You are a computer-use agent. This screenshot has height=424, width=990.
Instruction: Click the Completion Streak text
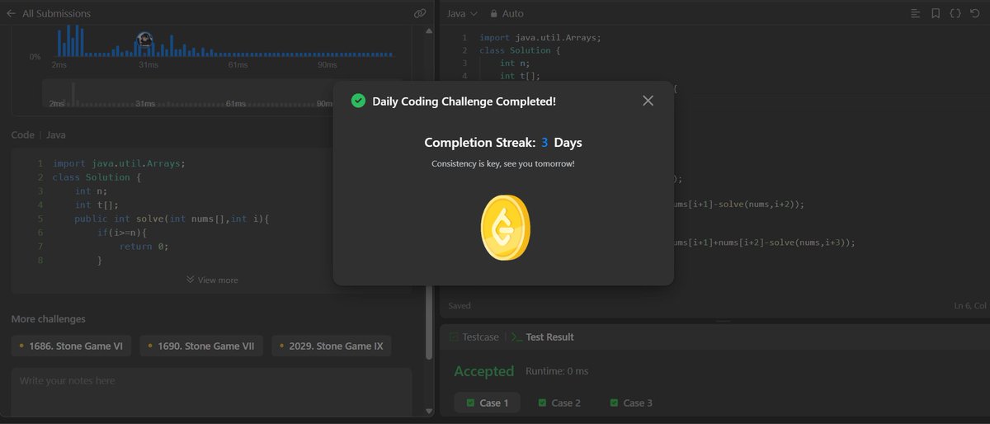tap(503, 142)
